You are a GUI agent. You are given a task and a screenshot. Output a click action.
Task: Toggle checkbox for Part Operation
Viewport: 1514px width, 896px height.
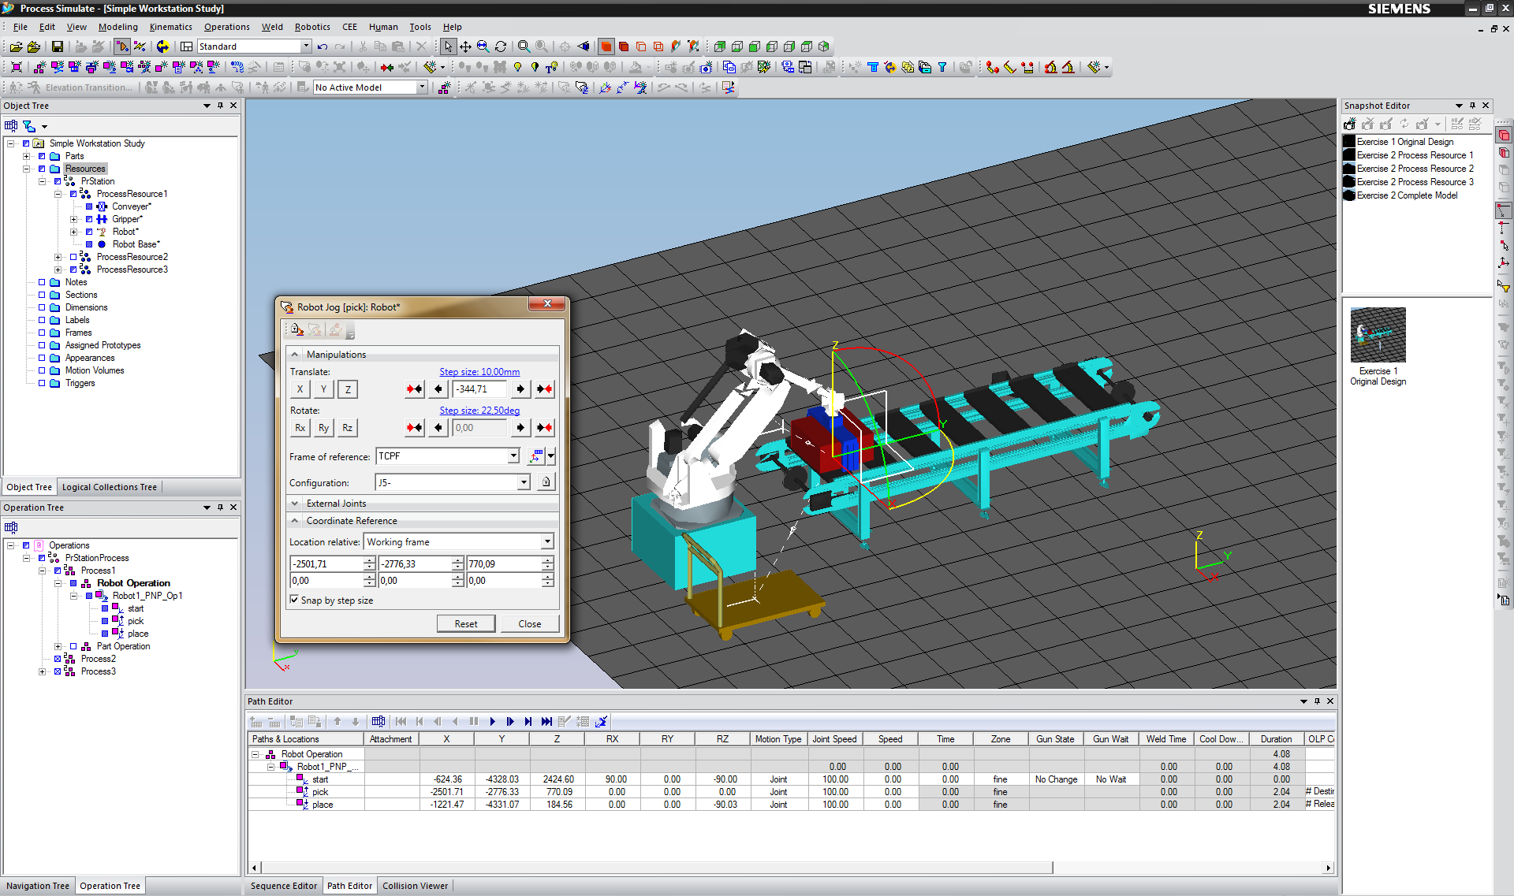tap(73, 646)
